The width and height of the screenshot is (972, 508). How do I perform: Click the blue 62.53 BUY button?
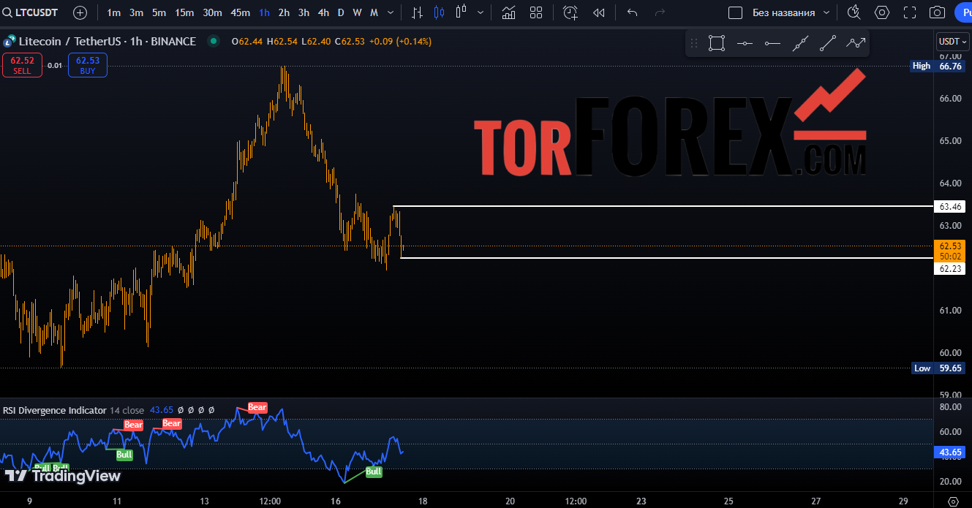(88, 65)
